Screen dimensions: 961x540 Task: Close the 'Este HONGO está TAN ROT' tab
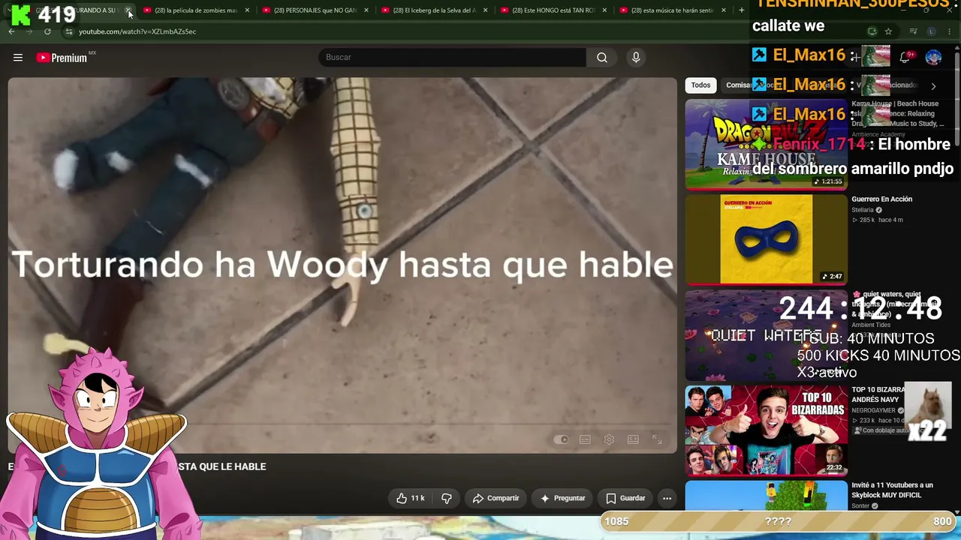604,10
